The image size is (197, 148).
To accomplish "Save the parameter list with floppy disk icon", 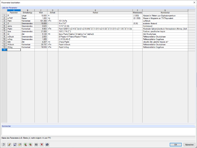I will 15,145.
